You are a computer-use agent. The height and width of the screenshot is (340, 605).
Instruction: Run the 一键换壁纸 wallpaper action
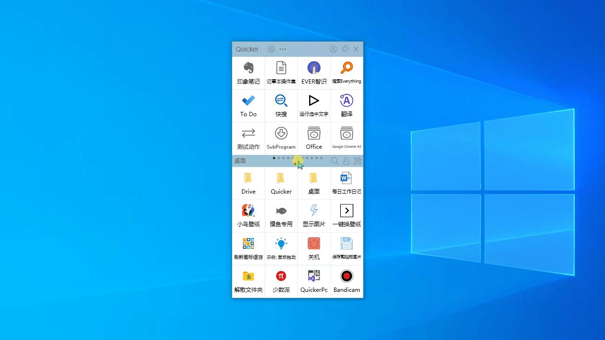coord(346,215)
